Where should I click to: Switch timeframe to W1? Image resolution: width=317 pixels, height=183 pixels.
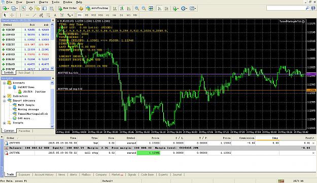128,15
